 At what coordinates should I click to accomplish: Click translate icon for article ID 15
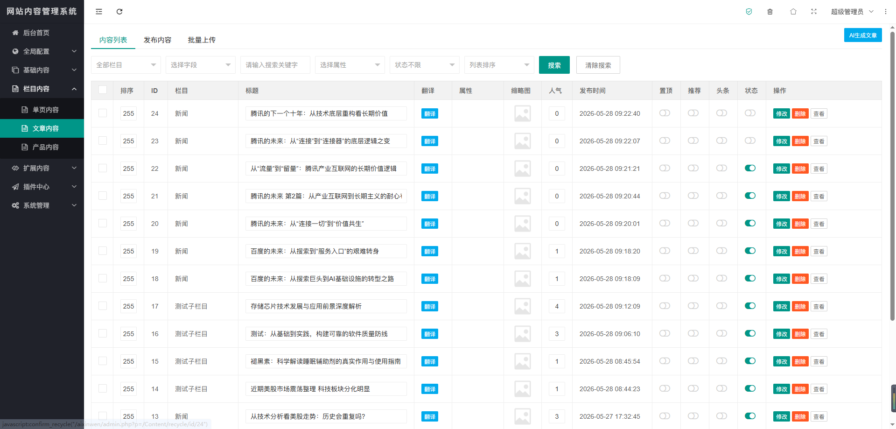[x=430, y=361]
